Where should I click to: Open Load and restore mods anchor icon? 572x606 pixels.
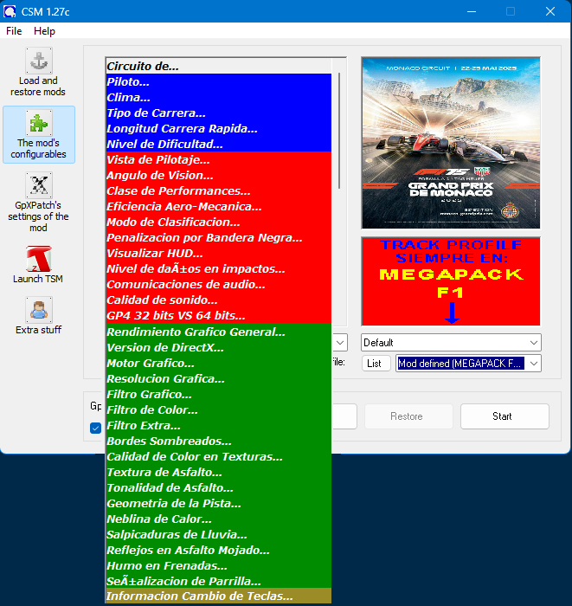(x=39, y=61)
